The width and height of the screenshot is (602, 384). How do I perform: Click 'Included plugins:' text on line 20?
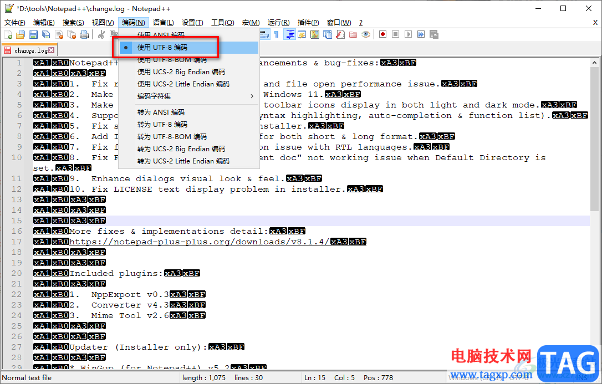click(117, 273)
